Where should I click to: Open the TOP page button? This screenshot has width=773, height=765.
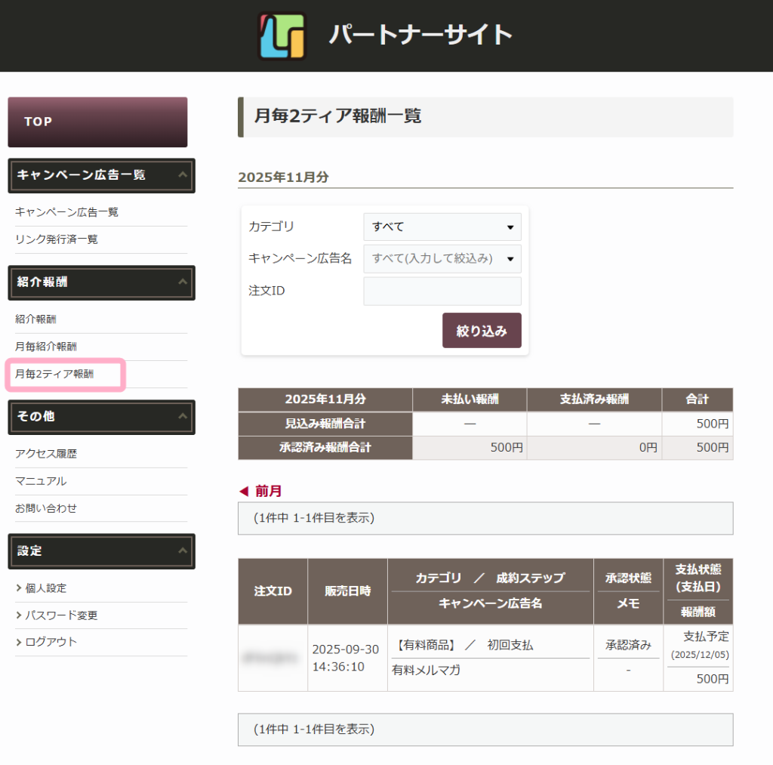click(x=97, y=122)
